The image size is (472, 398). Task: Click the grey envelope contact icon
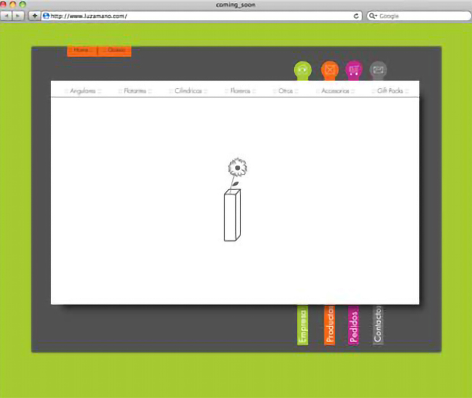pos(378,70)
